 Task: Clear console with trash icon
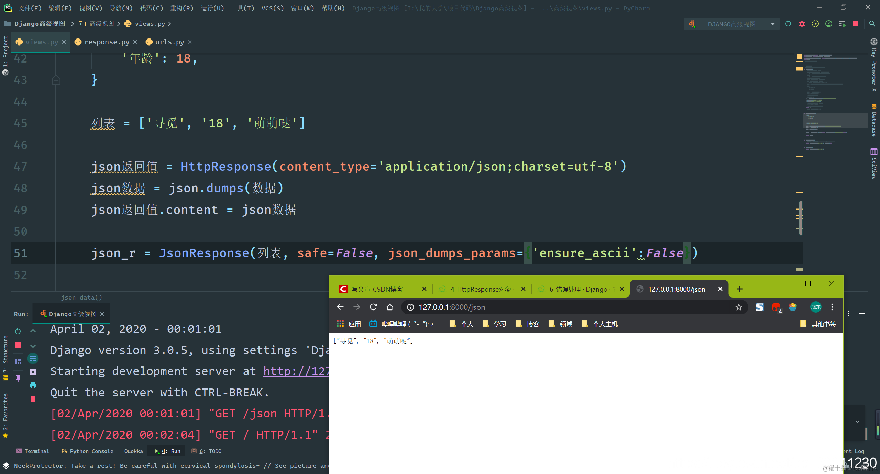(x=33, y=399)
